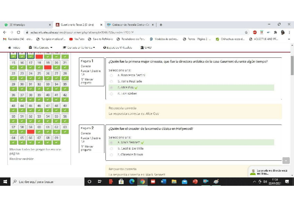Open the Espacios Virtuales menu item
Image resolution: width=294 pixels, height=207 pixels.
click(x=118, y=48)
